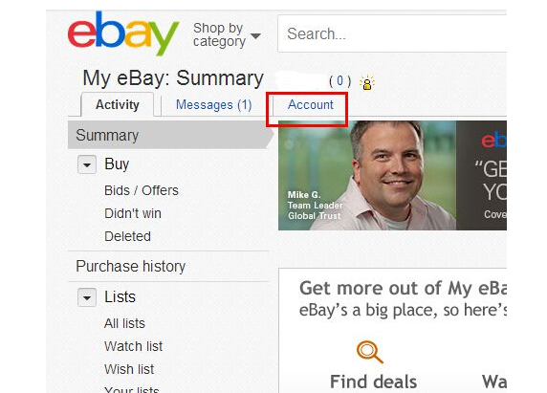This screenshot has width=547, height=393.
Task: Switch to the Activity tab
Action: [x=118, y=104]
